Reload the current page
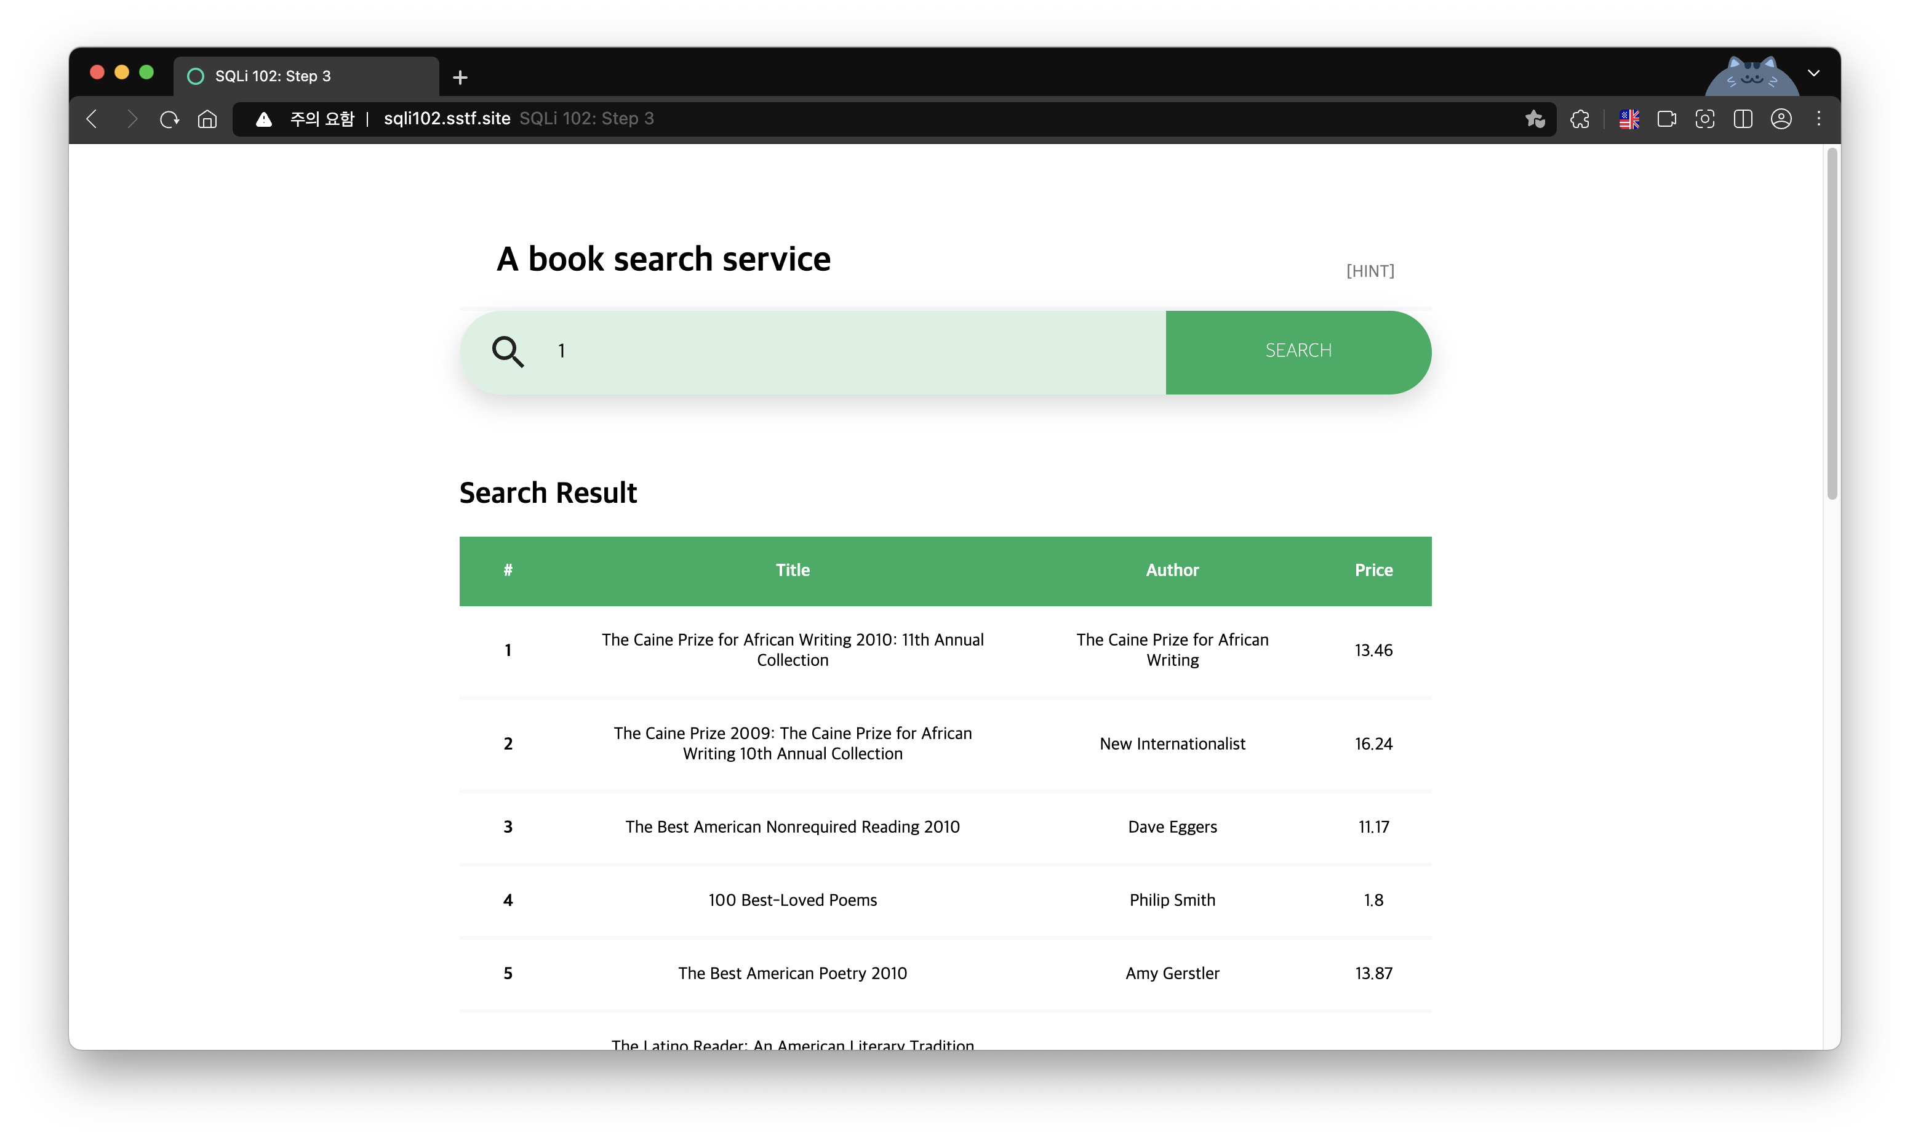The image size is (1910, 1141). click(169, 118)
